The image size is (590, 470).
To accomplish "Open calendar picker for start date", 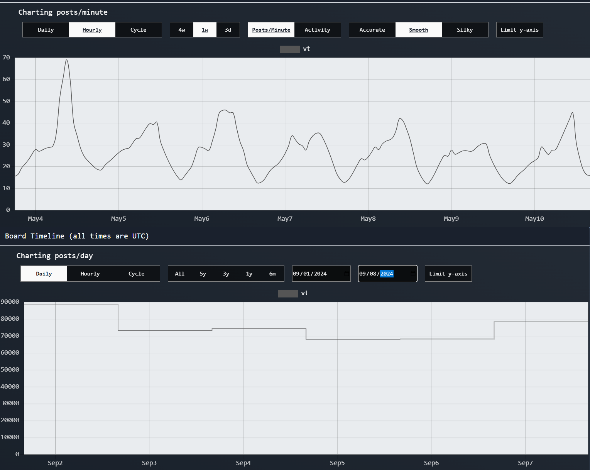I will click(347, 274).
